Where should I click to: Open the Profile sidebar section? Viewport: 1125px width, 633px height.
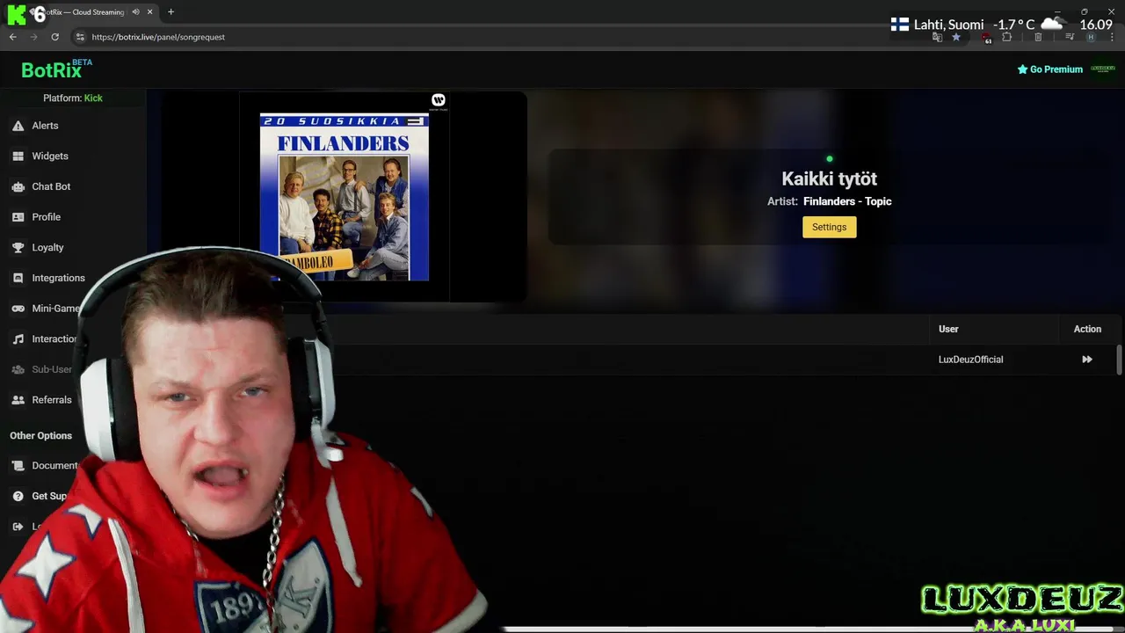click(46, 217)
